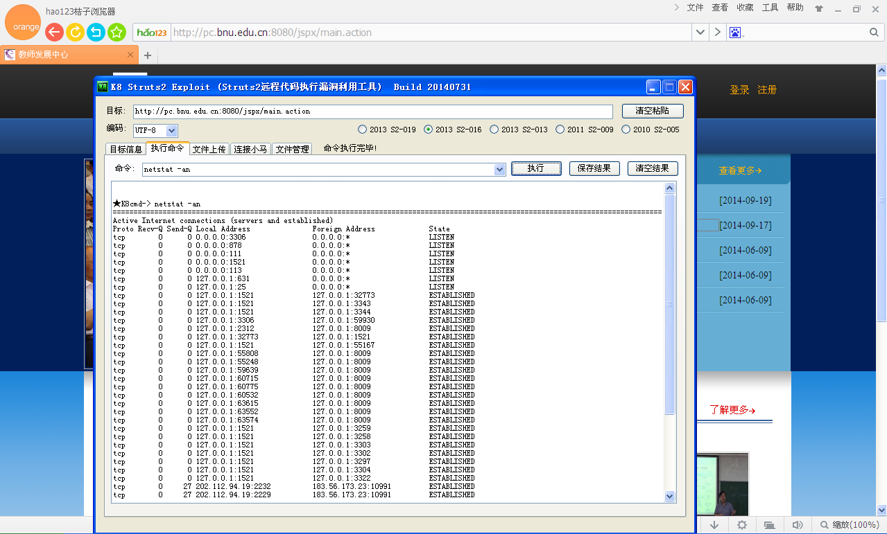
Task: Click the 清空结果 button
Action: point(653,168)
